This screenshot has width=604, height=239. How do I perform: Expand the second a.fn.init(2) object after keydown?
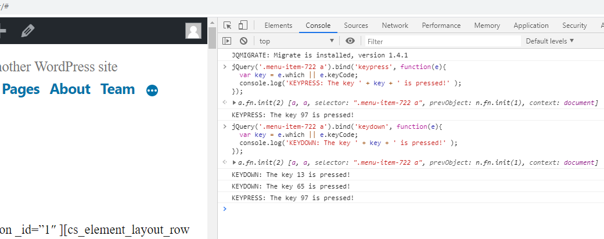pos(235,162)
